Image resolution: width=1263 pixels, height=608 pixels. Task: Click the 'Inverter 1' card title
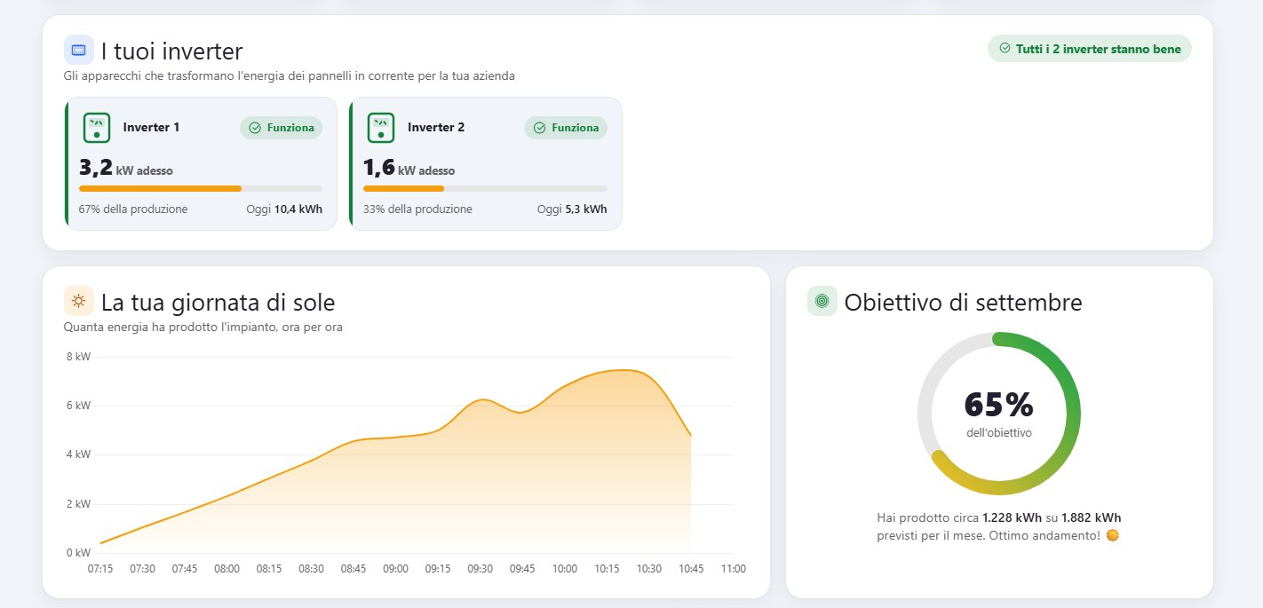(x=152, y=128)
